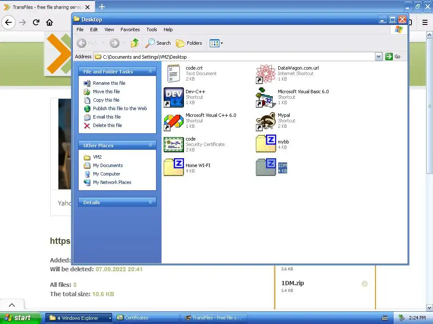Click the checkmark next to 1DM.zip

point(364,283)
